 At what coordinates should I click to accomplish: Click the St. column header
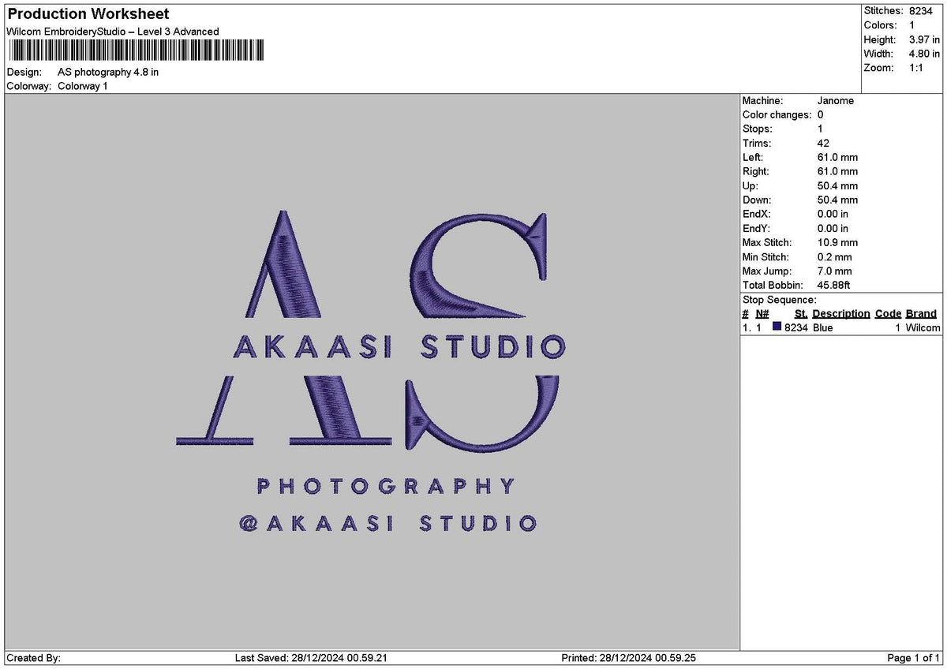(x=801, y=313)
